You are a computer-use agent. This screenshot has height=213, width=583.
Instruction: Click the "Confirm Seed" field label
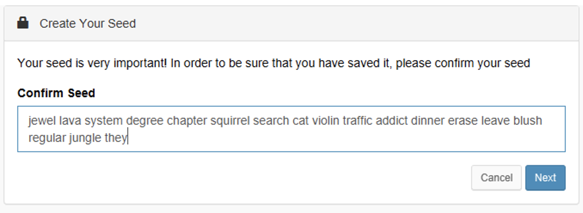(56, 93)
